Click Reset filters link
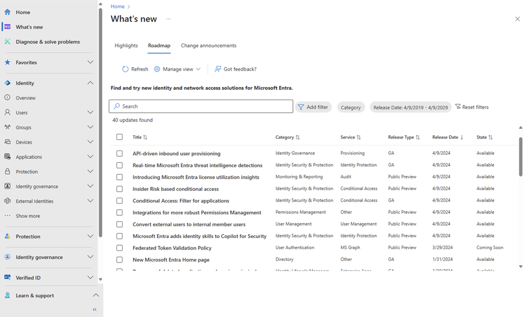 pos(472,107)
